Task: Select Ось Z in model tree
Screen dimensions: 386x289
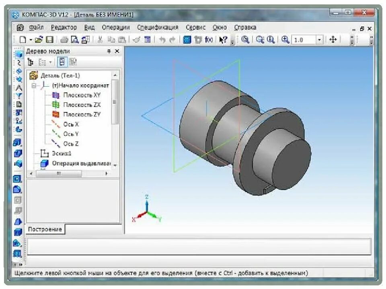Action: 71,144
